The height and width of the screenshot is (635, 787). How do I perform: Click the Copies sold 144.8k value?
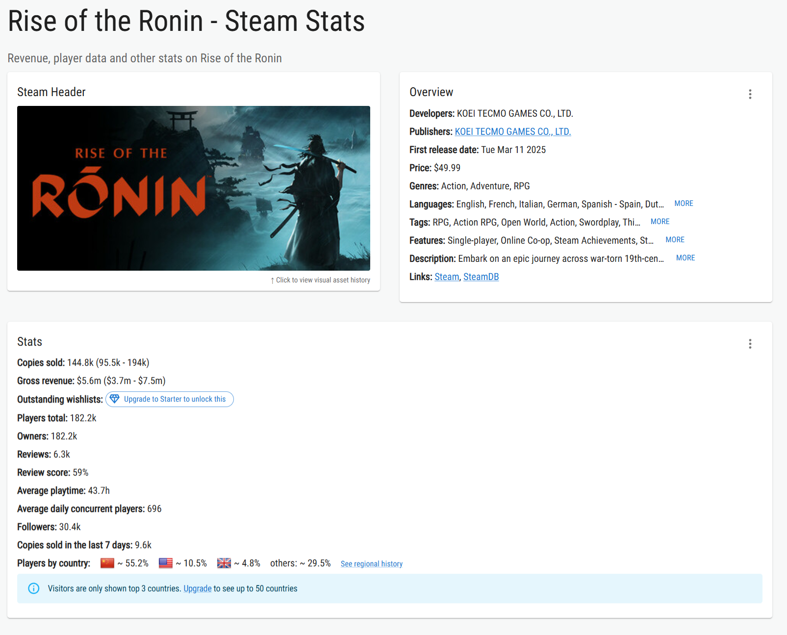click(x=108, y=362)
